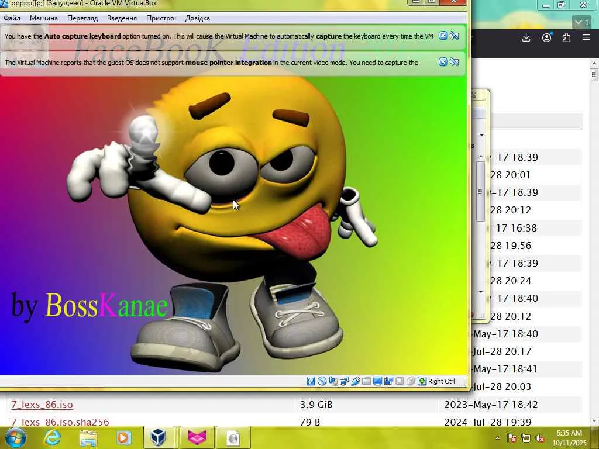Viewport: 599px width, 449px height.
Task: Open the browser account profile icon
Action: tap(547, 37)
